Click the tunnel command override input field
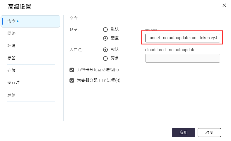 (x=182, y=38)
